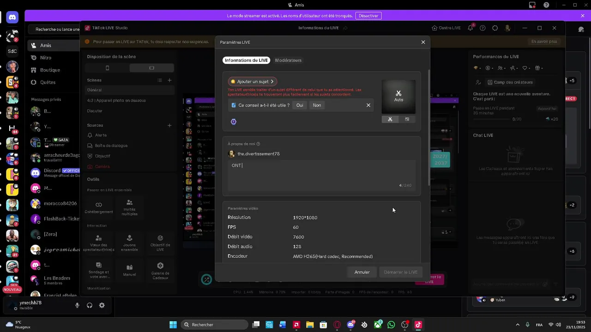Click En savoir plus in the warning banner
The image size is (591, 332).
pos(544,41)
